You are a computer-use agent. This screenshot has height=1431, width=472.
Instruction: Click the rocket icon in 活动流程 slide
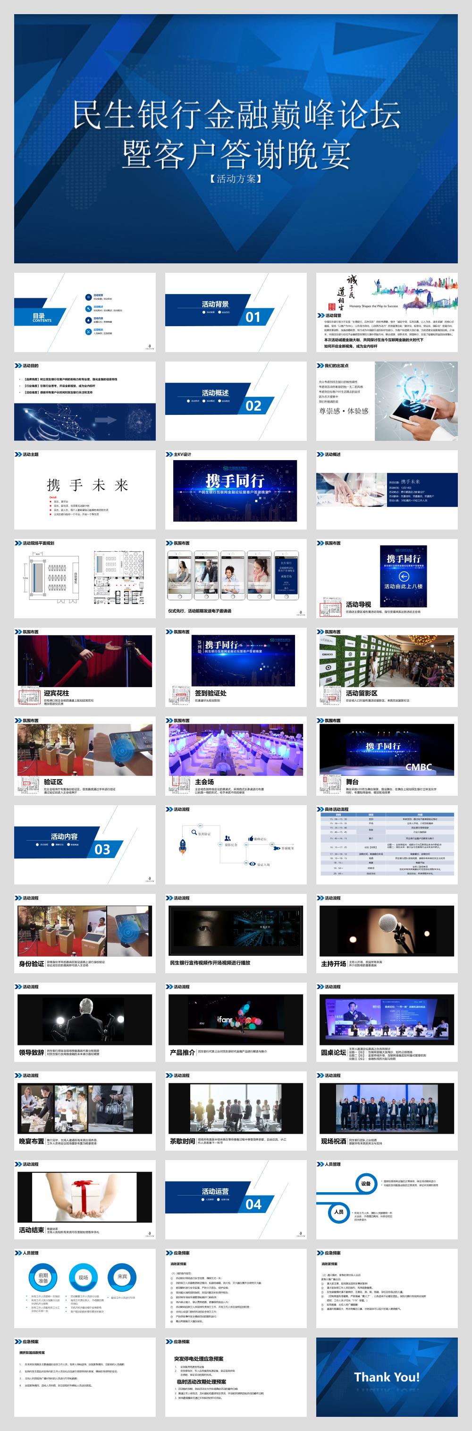[182, 846]
